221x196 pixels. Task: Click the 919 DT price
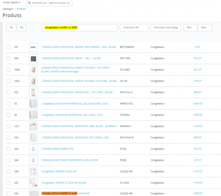[x=198, y=58]
